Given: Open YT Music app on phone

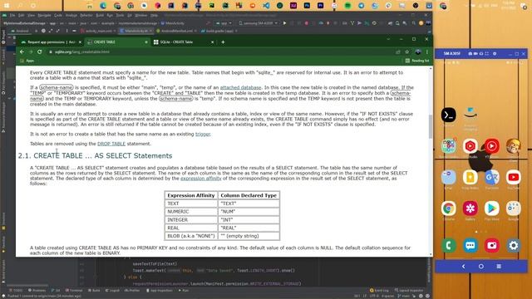Looking at the screenshot, I should 492,146.
